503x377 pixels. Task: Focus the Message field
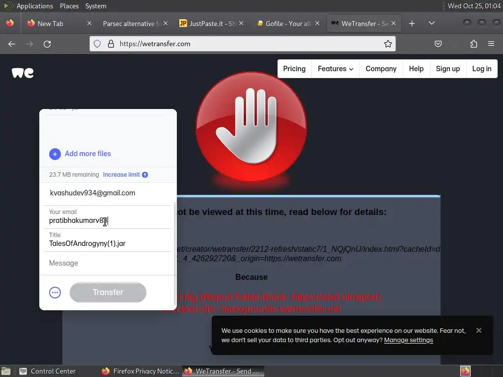pyautogui.click(x=109, y=263)
